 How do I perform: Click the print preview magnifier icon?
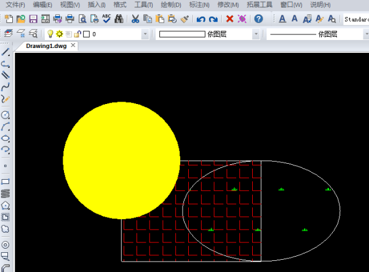tap(82, 18)
